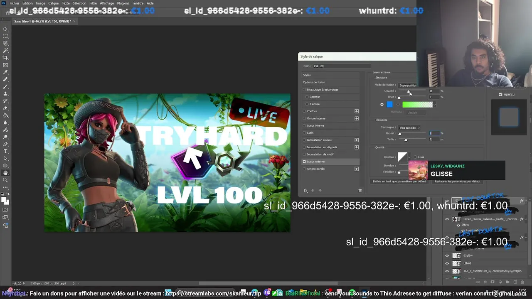
Task: Enable Texture checkbox
Action: click(x=307, y=104)
